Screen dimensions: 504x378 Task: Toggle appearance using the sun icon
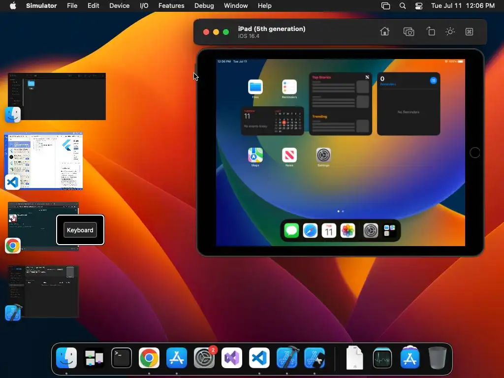(450, 31)
